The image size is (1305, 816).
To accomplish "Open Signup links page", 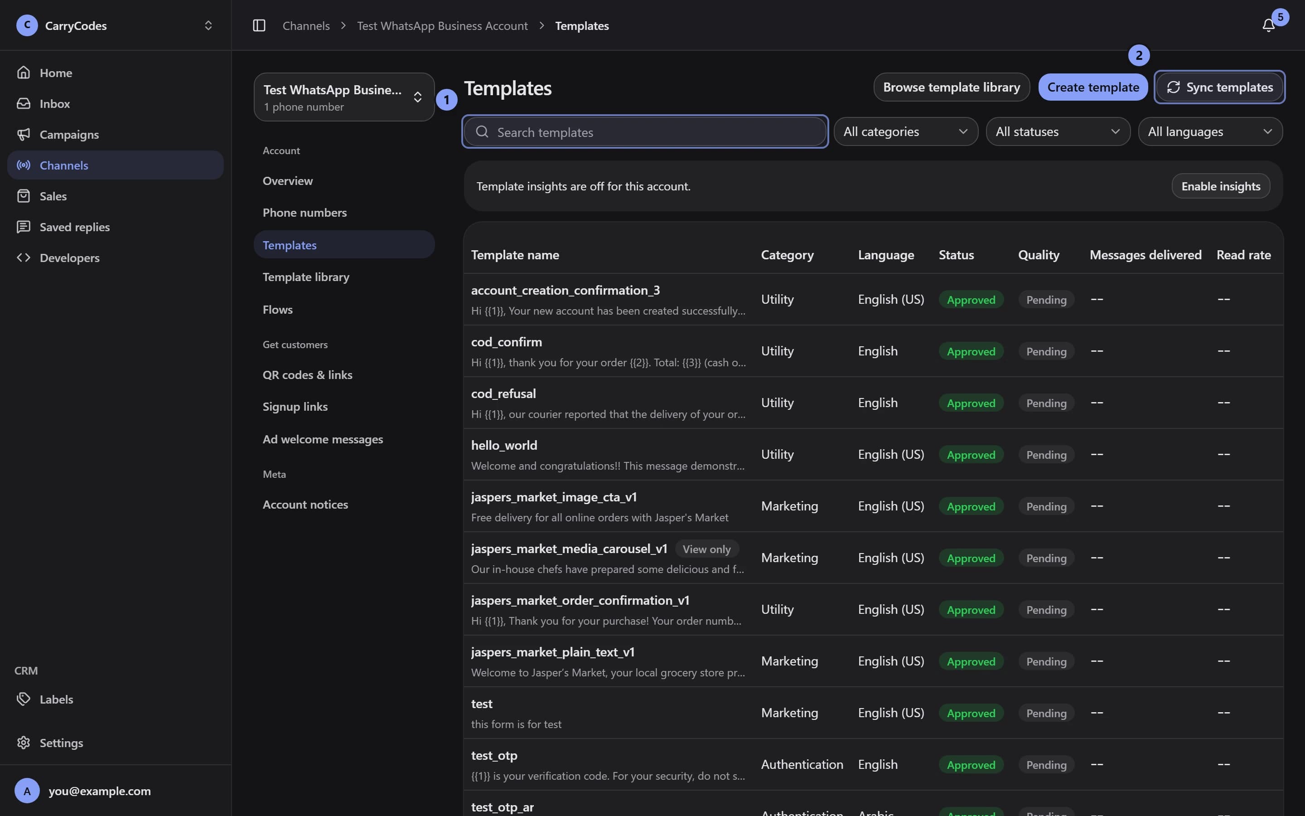I will click(x=344, y=406).
